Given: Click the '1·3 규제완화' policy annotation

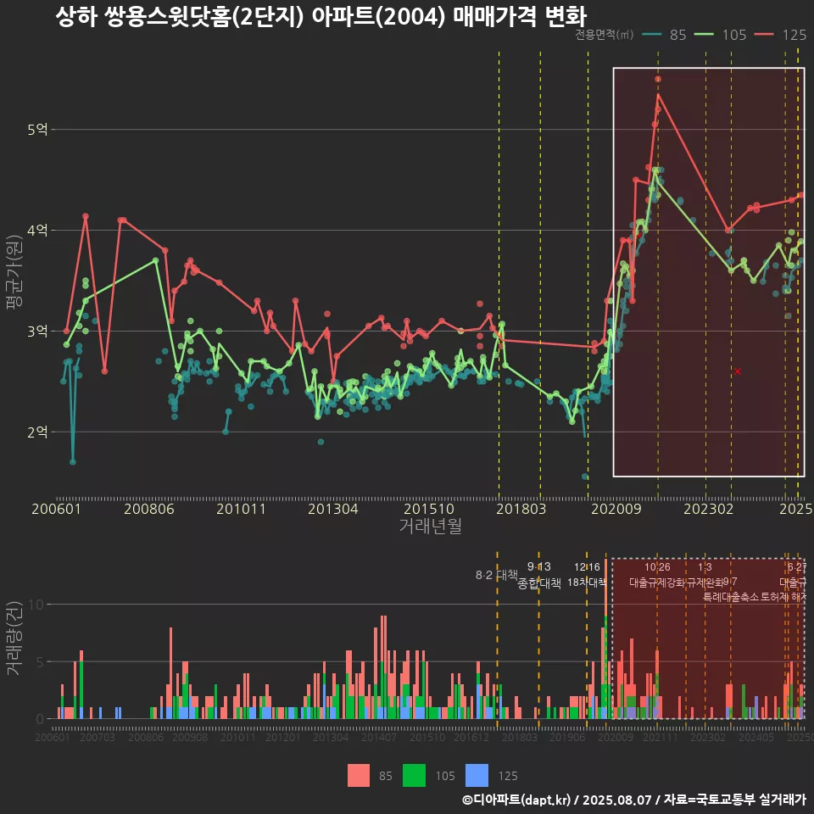Looking at the screenshot, I should (705, 575).
